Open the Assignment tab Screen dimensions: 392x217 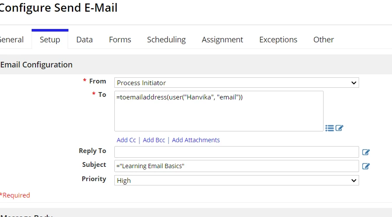pos(223,40)
